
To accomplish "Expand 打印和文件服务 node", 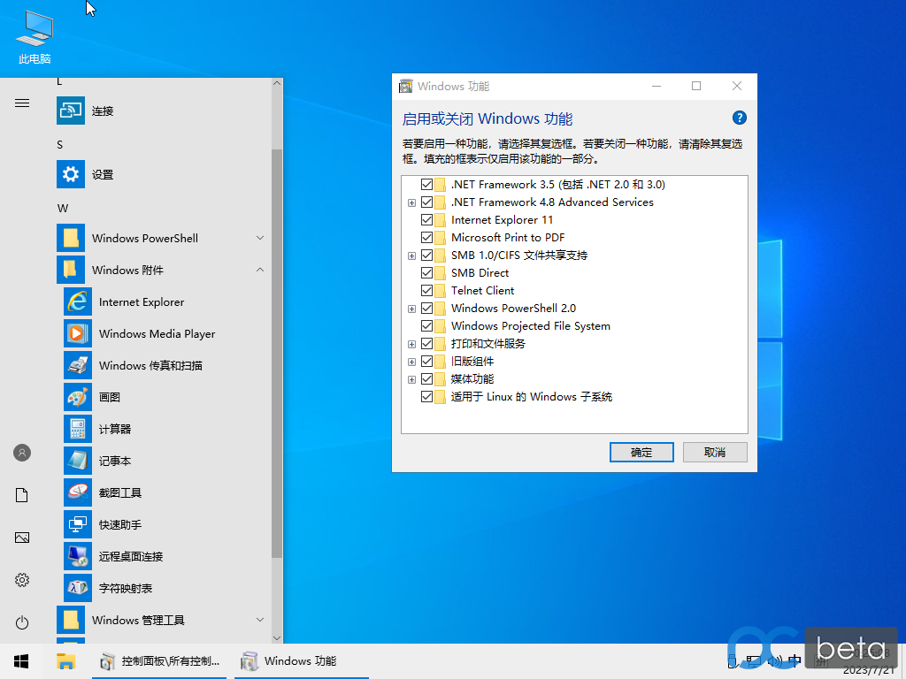I will (x=412, y=344).
